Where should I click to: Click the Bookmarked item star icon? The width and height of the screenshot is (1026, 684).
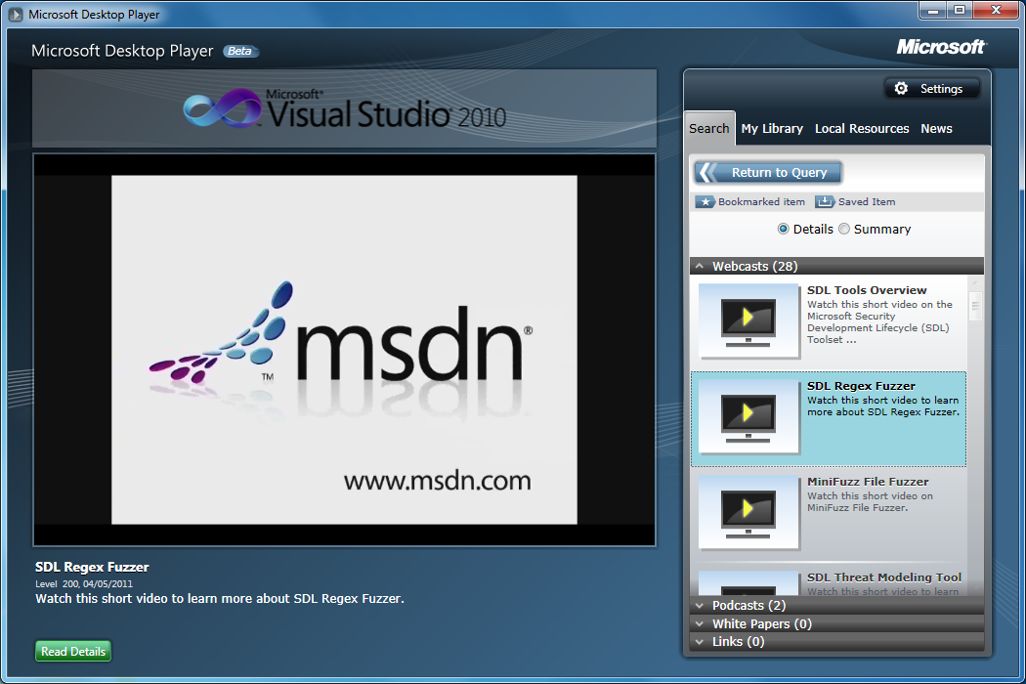[x=705, y=201]
